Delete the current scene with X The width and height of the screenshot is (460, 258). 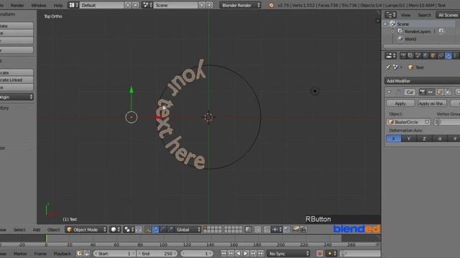(x=209, y=5)
